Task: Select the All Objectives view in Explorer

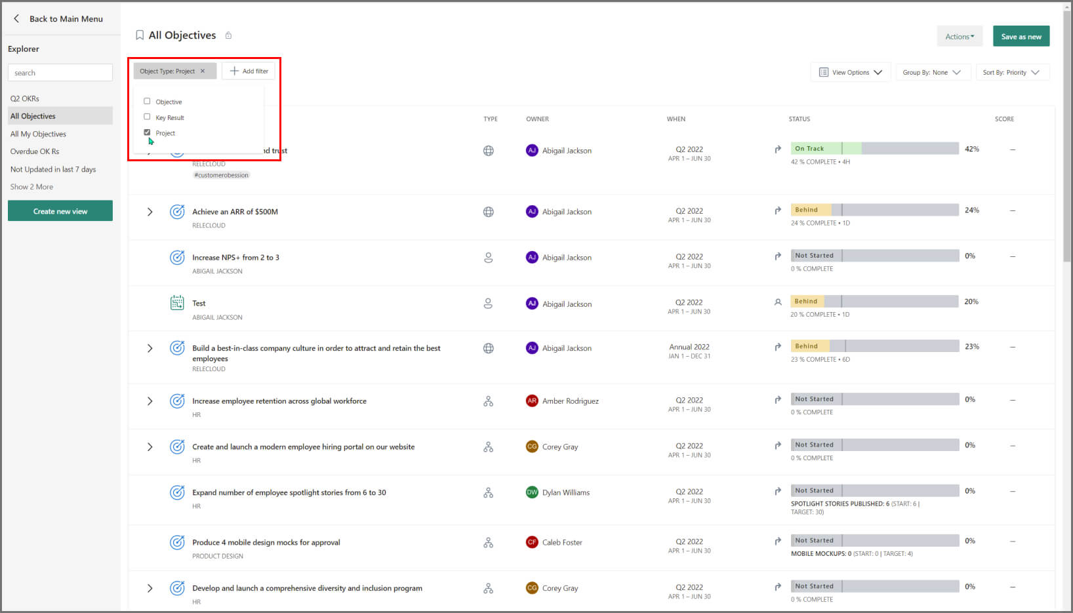Action: point(60,116)
